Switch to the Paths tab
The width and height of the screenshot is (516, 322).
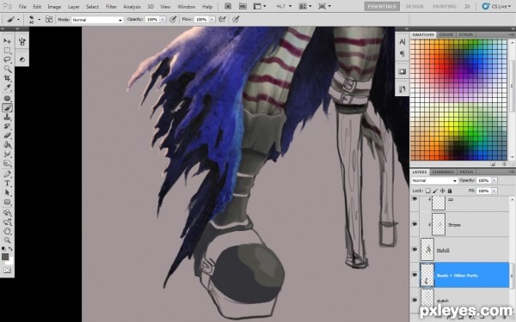pos(466,172)
